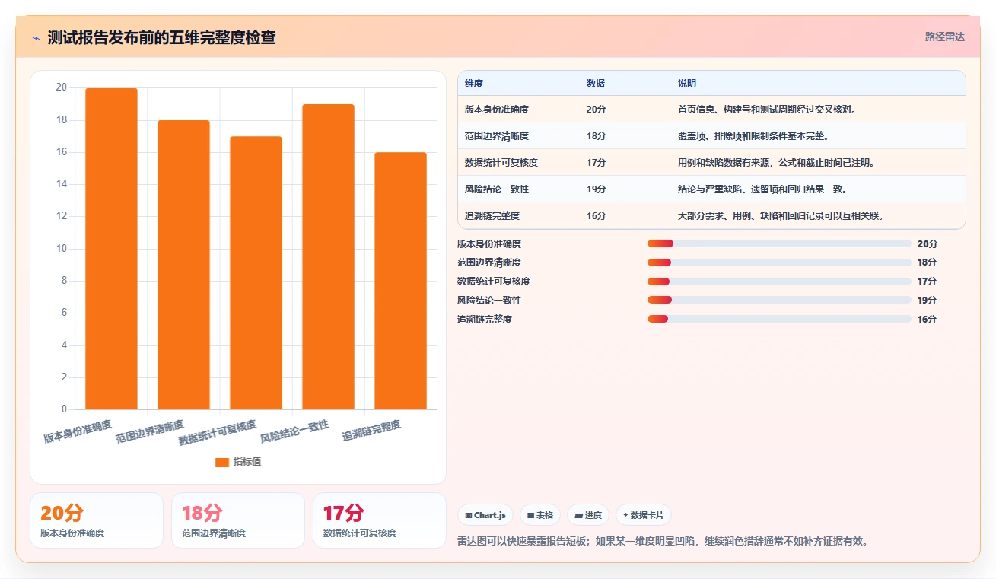The image size is (996, 579).
Task: Click the footer note starting 雷达图可以快速暴露
Action: [x=663, y=542]
